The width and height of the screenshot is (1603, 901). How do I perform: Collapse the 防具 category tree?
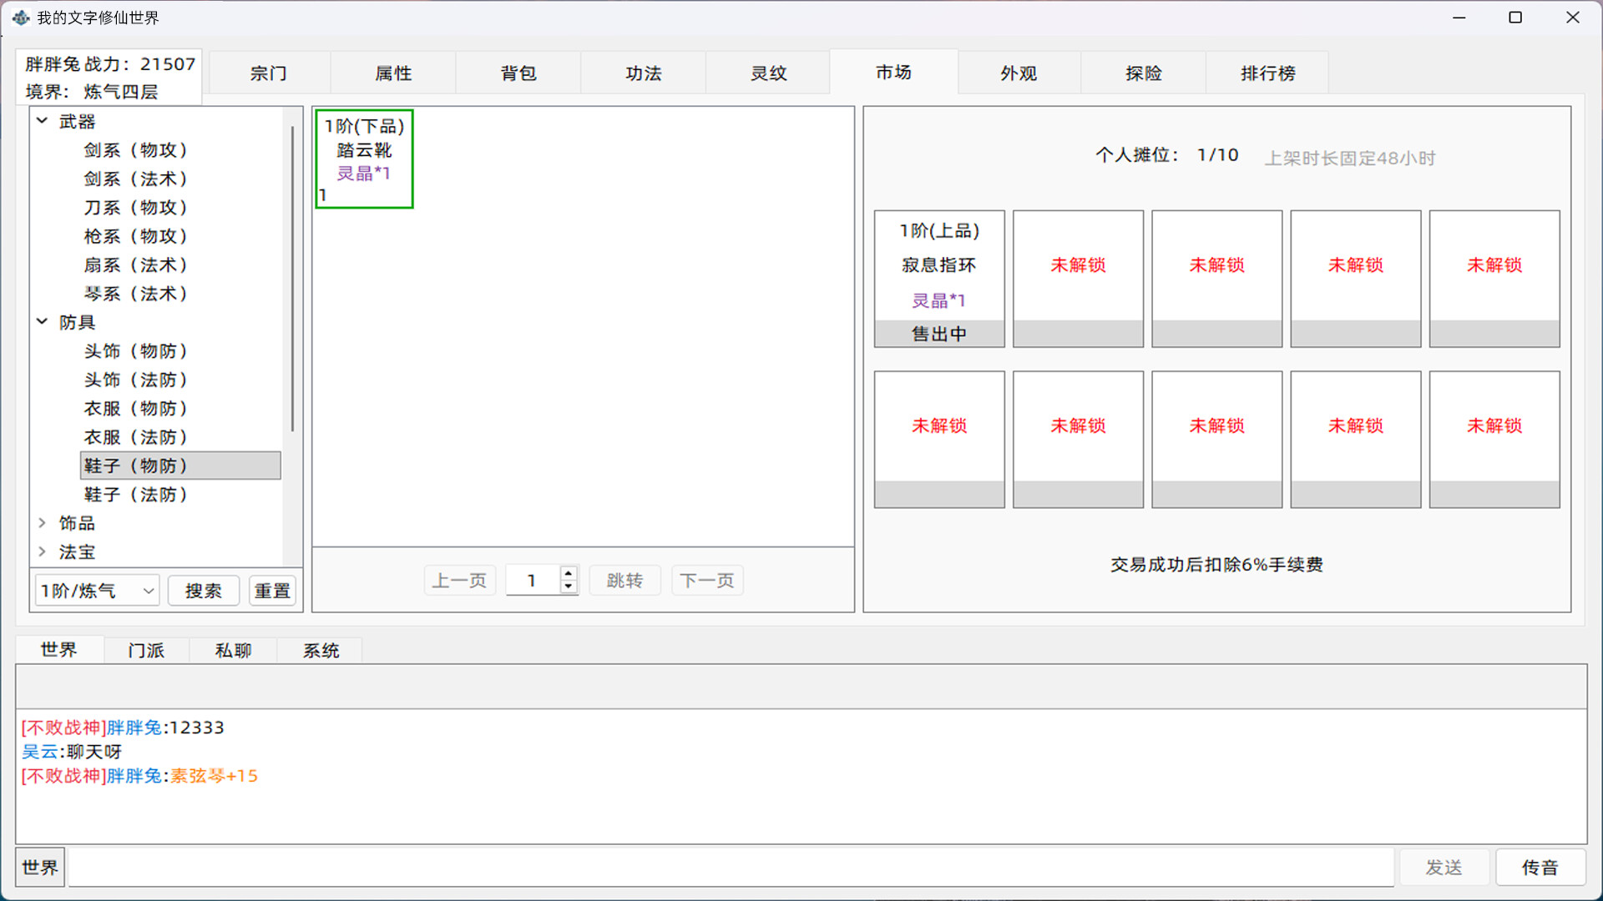point(43,322)
